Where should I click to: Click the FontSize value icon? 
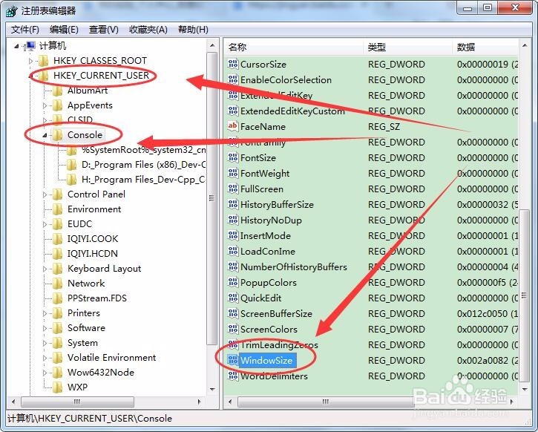(x=233, y=157)
